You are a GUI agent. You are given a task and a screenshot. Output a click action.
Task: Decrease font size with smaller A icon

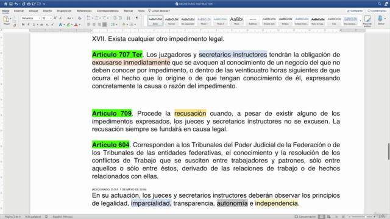60,18
